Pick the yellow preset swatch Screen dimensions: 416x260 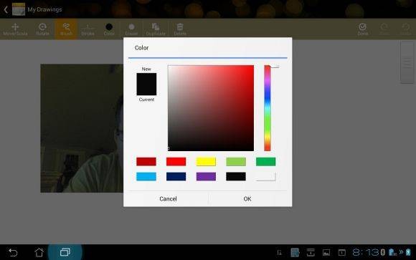tap(206, 161)
